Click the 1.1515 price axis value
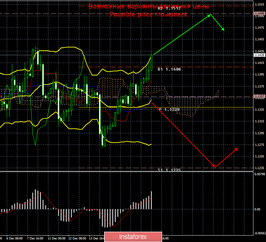 pos(260,5)
